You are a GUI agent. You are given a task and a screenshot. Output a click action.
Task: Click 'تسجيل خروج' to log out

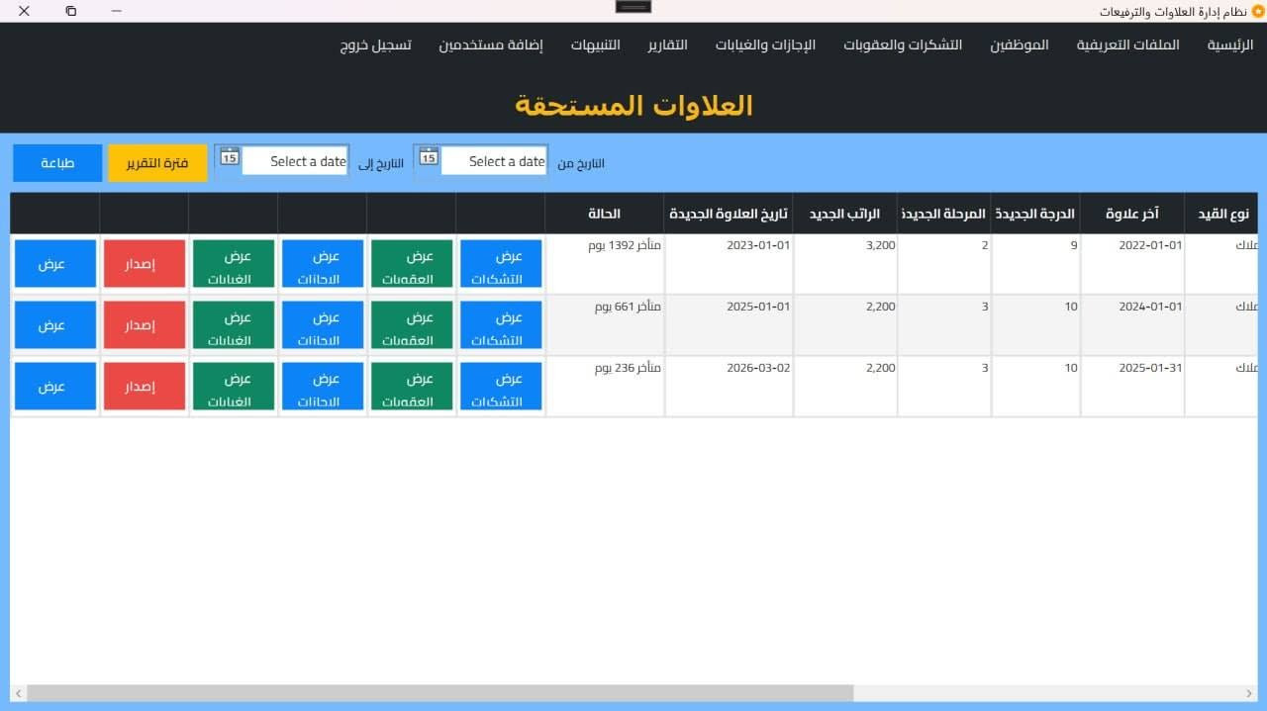[376, 45]
